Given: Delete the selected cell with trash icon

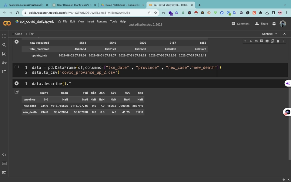Looking at the screenshot, I should click(278, 41).
